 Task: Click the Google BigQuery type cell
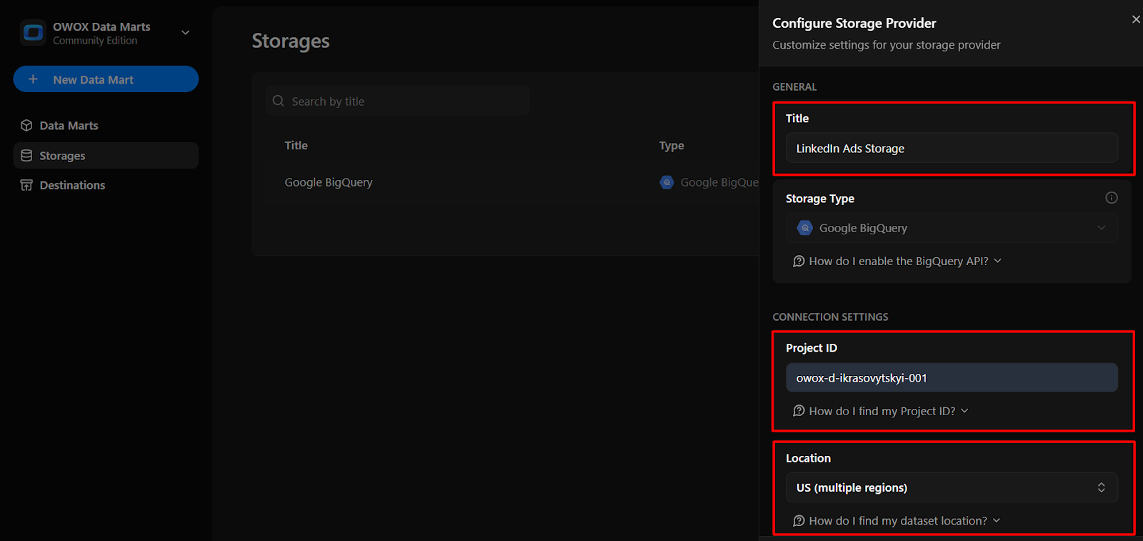709,182
